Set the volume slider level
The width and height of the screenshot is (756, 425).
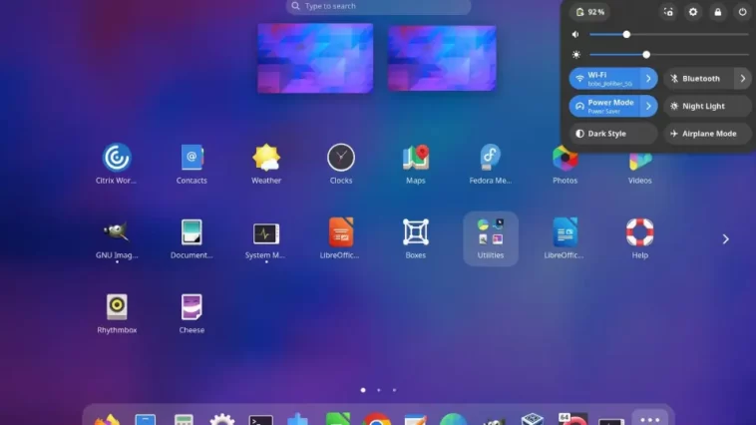tap(668, 35)
